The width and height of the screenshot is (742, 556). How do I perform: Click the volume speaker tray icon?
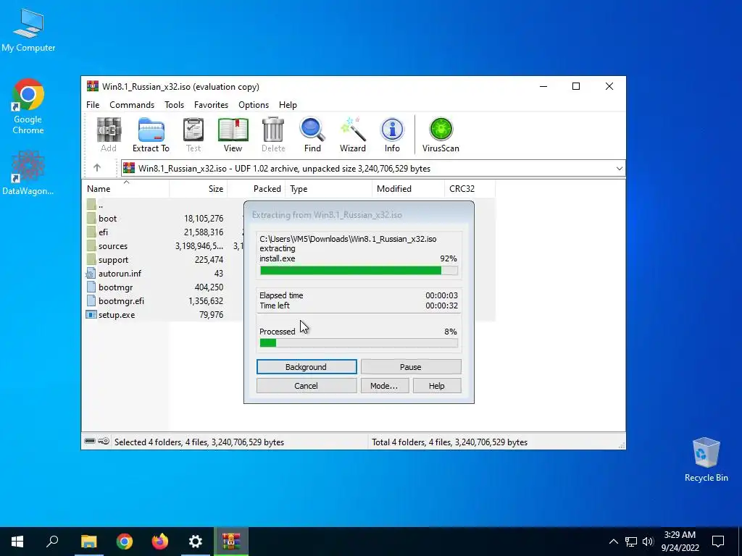click(648, 542)
